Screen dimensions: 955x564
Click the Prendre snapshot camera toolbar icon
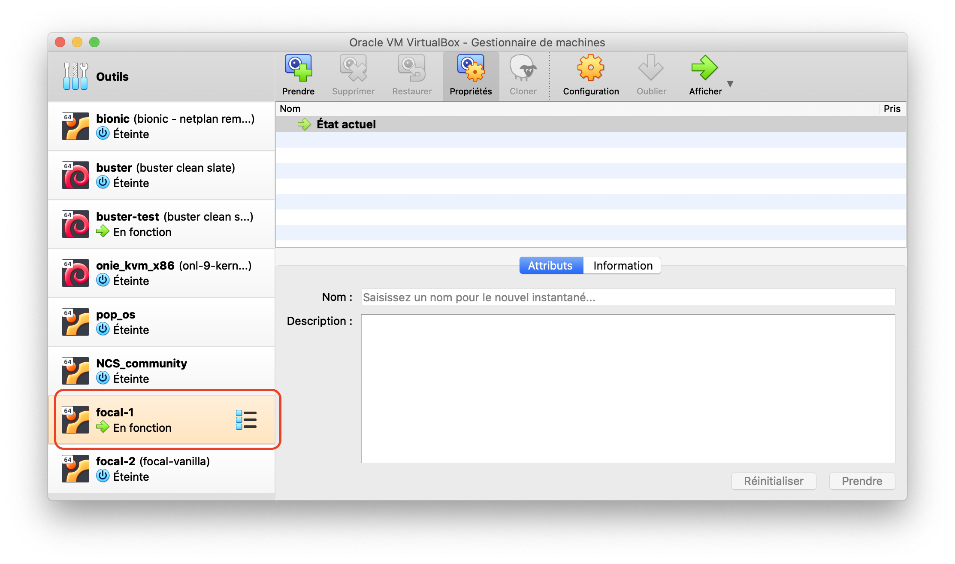[298, 68]
